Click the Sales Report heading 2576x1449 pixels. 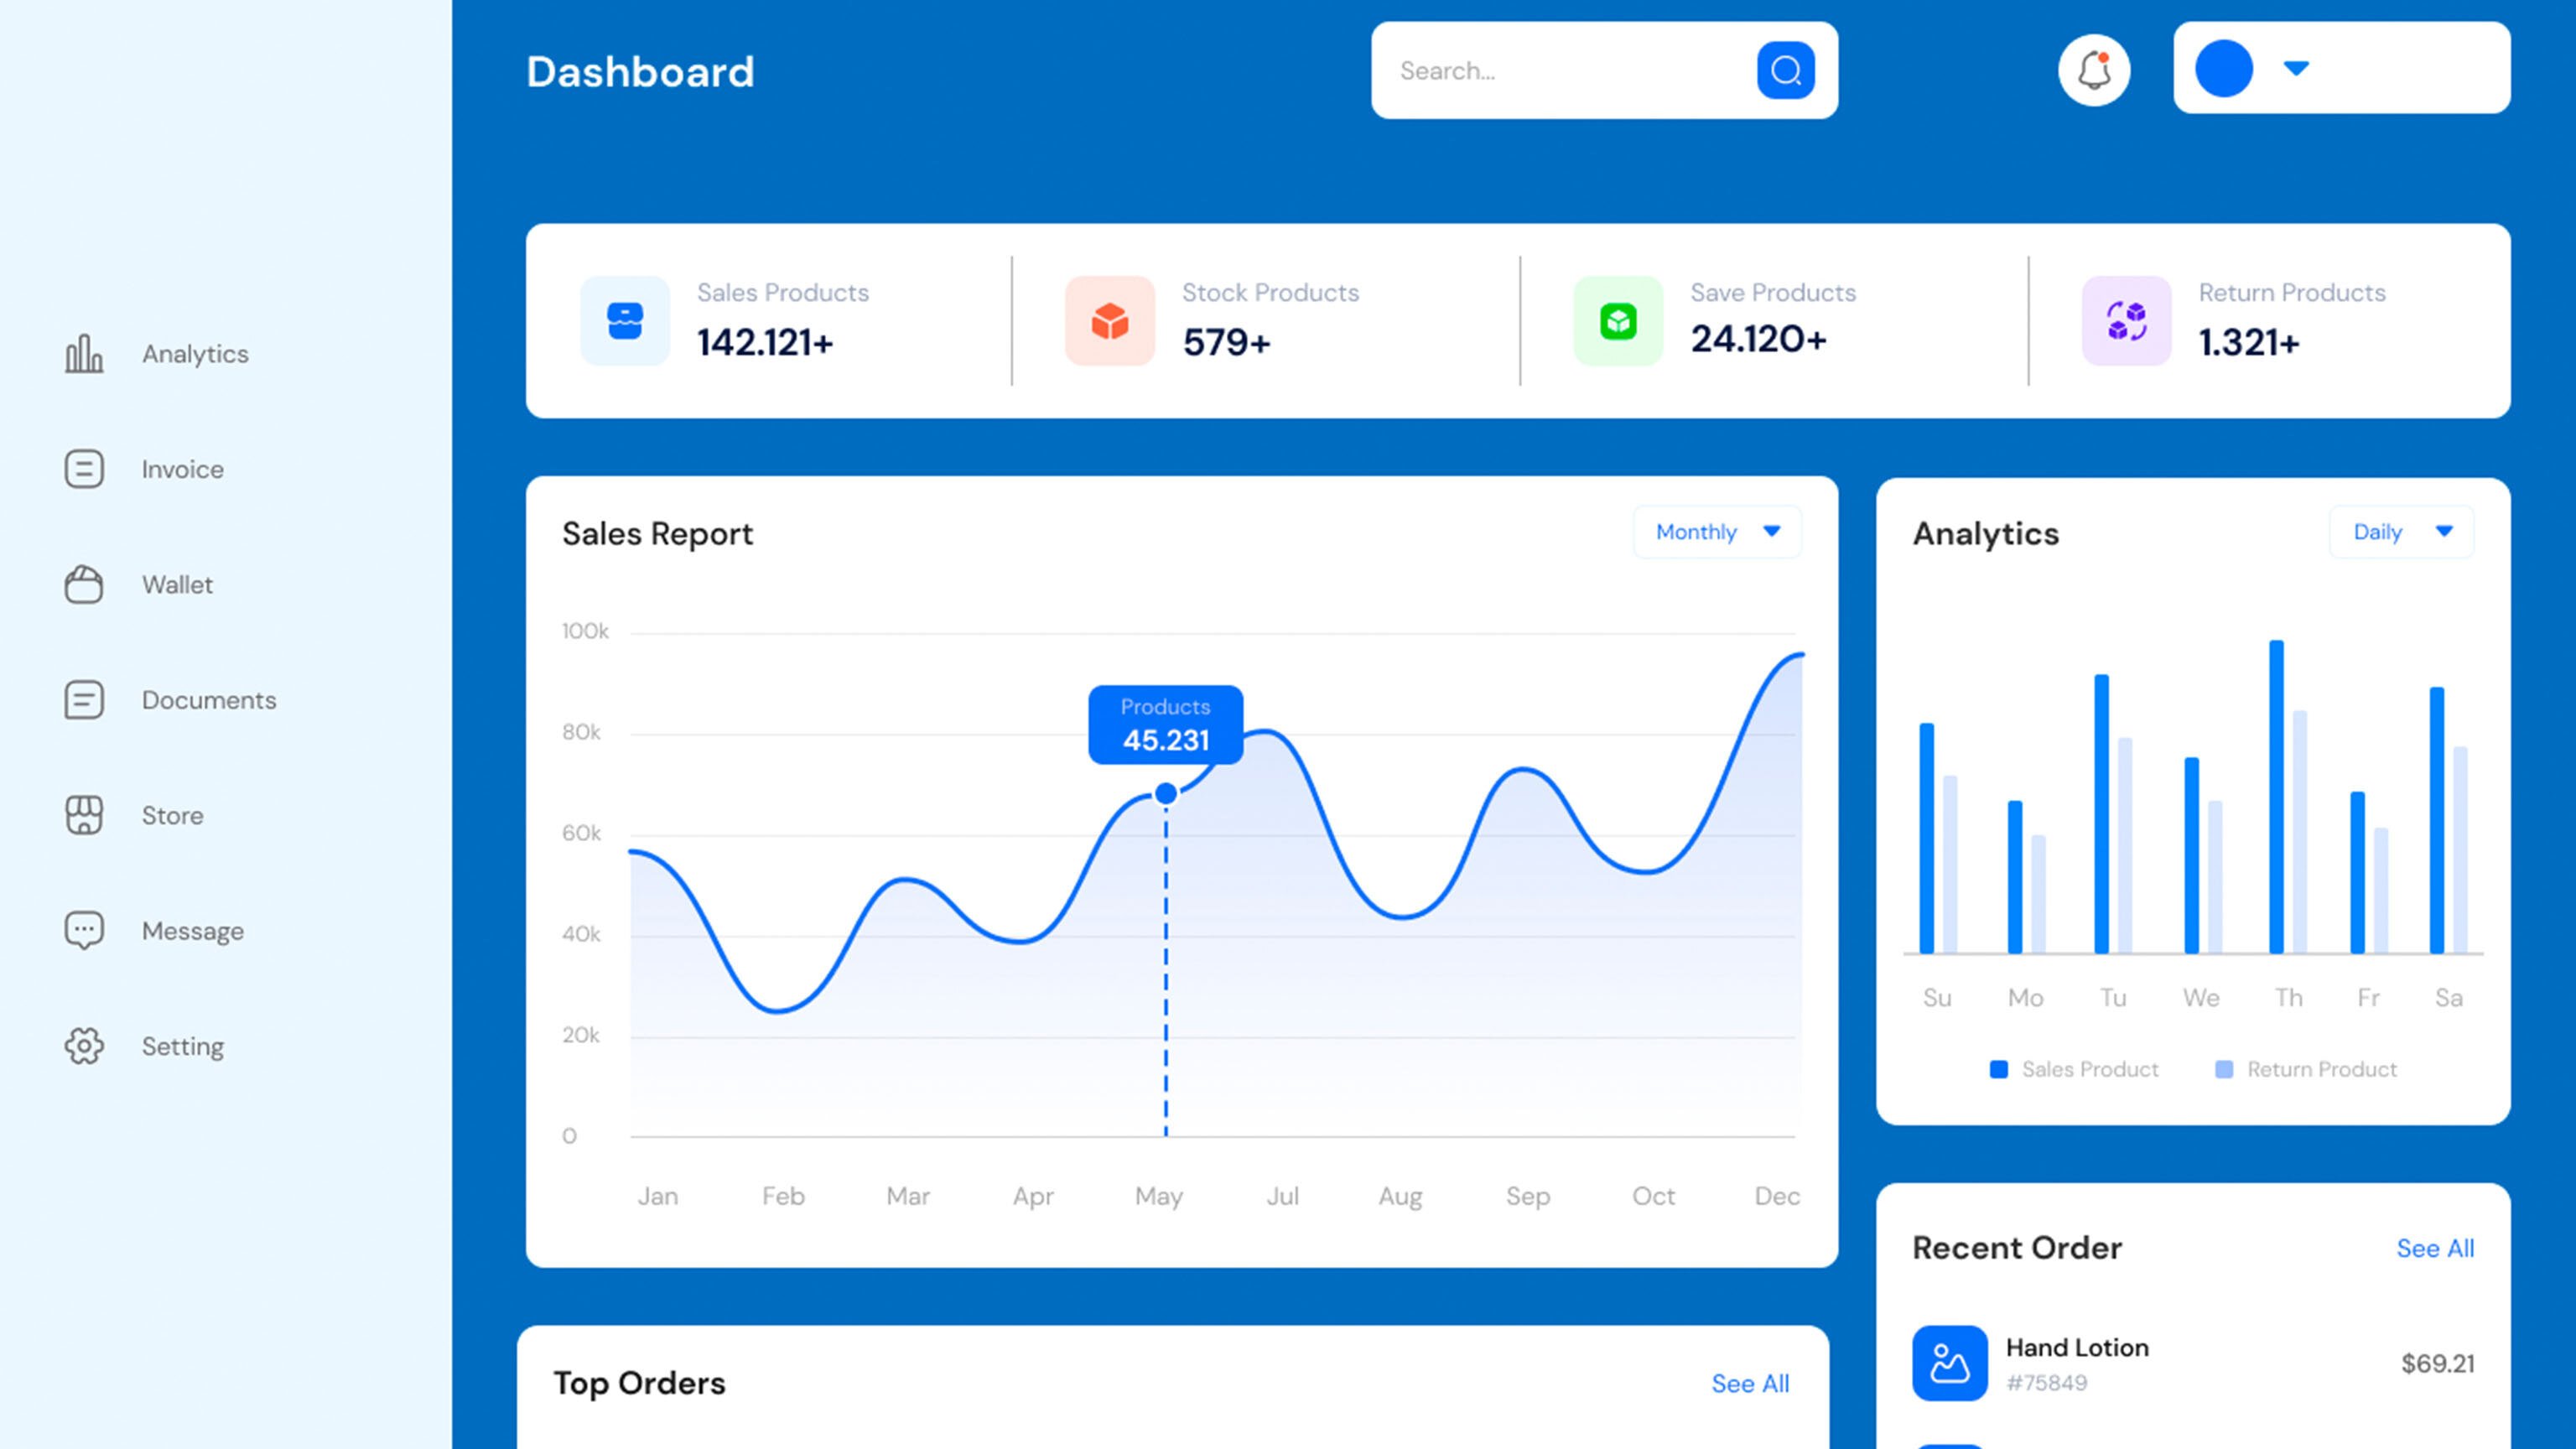[657, 534]
